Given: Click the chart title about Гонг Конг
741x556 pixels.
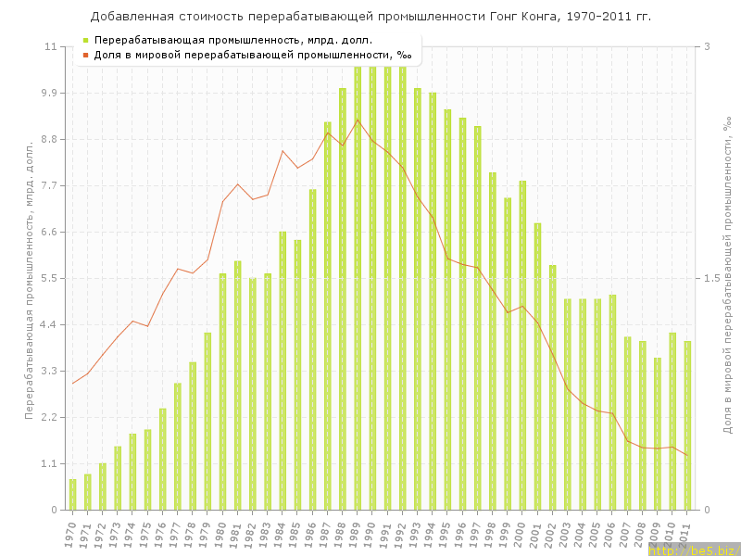Looking at the screenshot, I should click(x=370, y=17).
